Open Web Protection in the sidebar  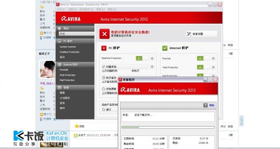pyautogui.click(x=68, y=75)
